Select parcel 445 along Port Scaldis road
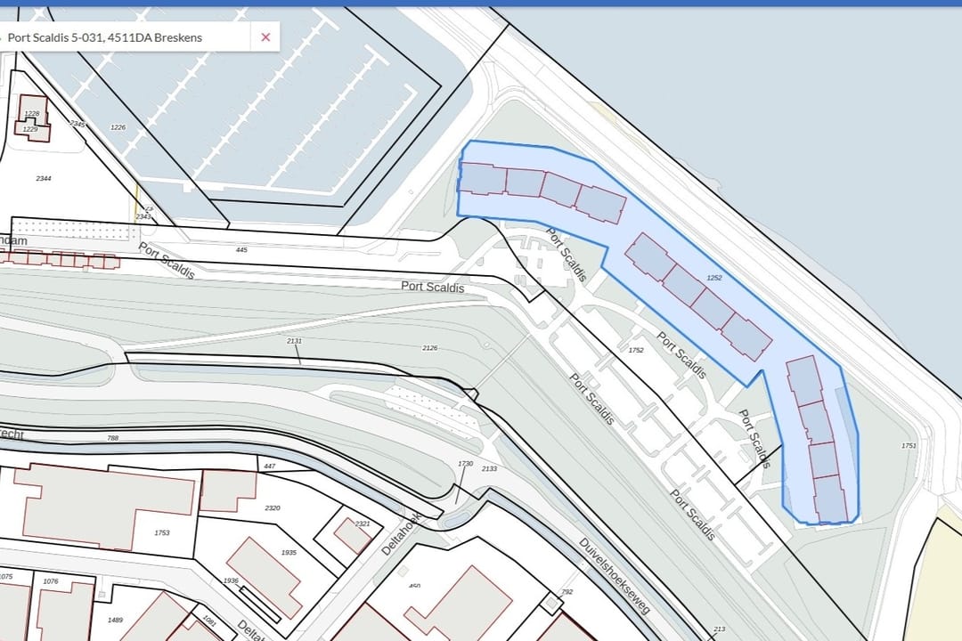Screen dimensions: 962x641 click(241, 250)
